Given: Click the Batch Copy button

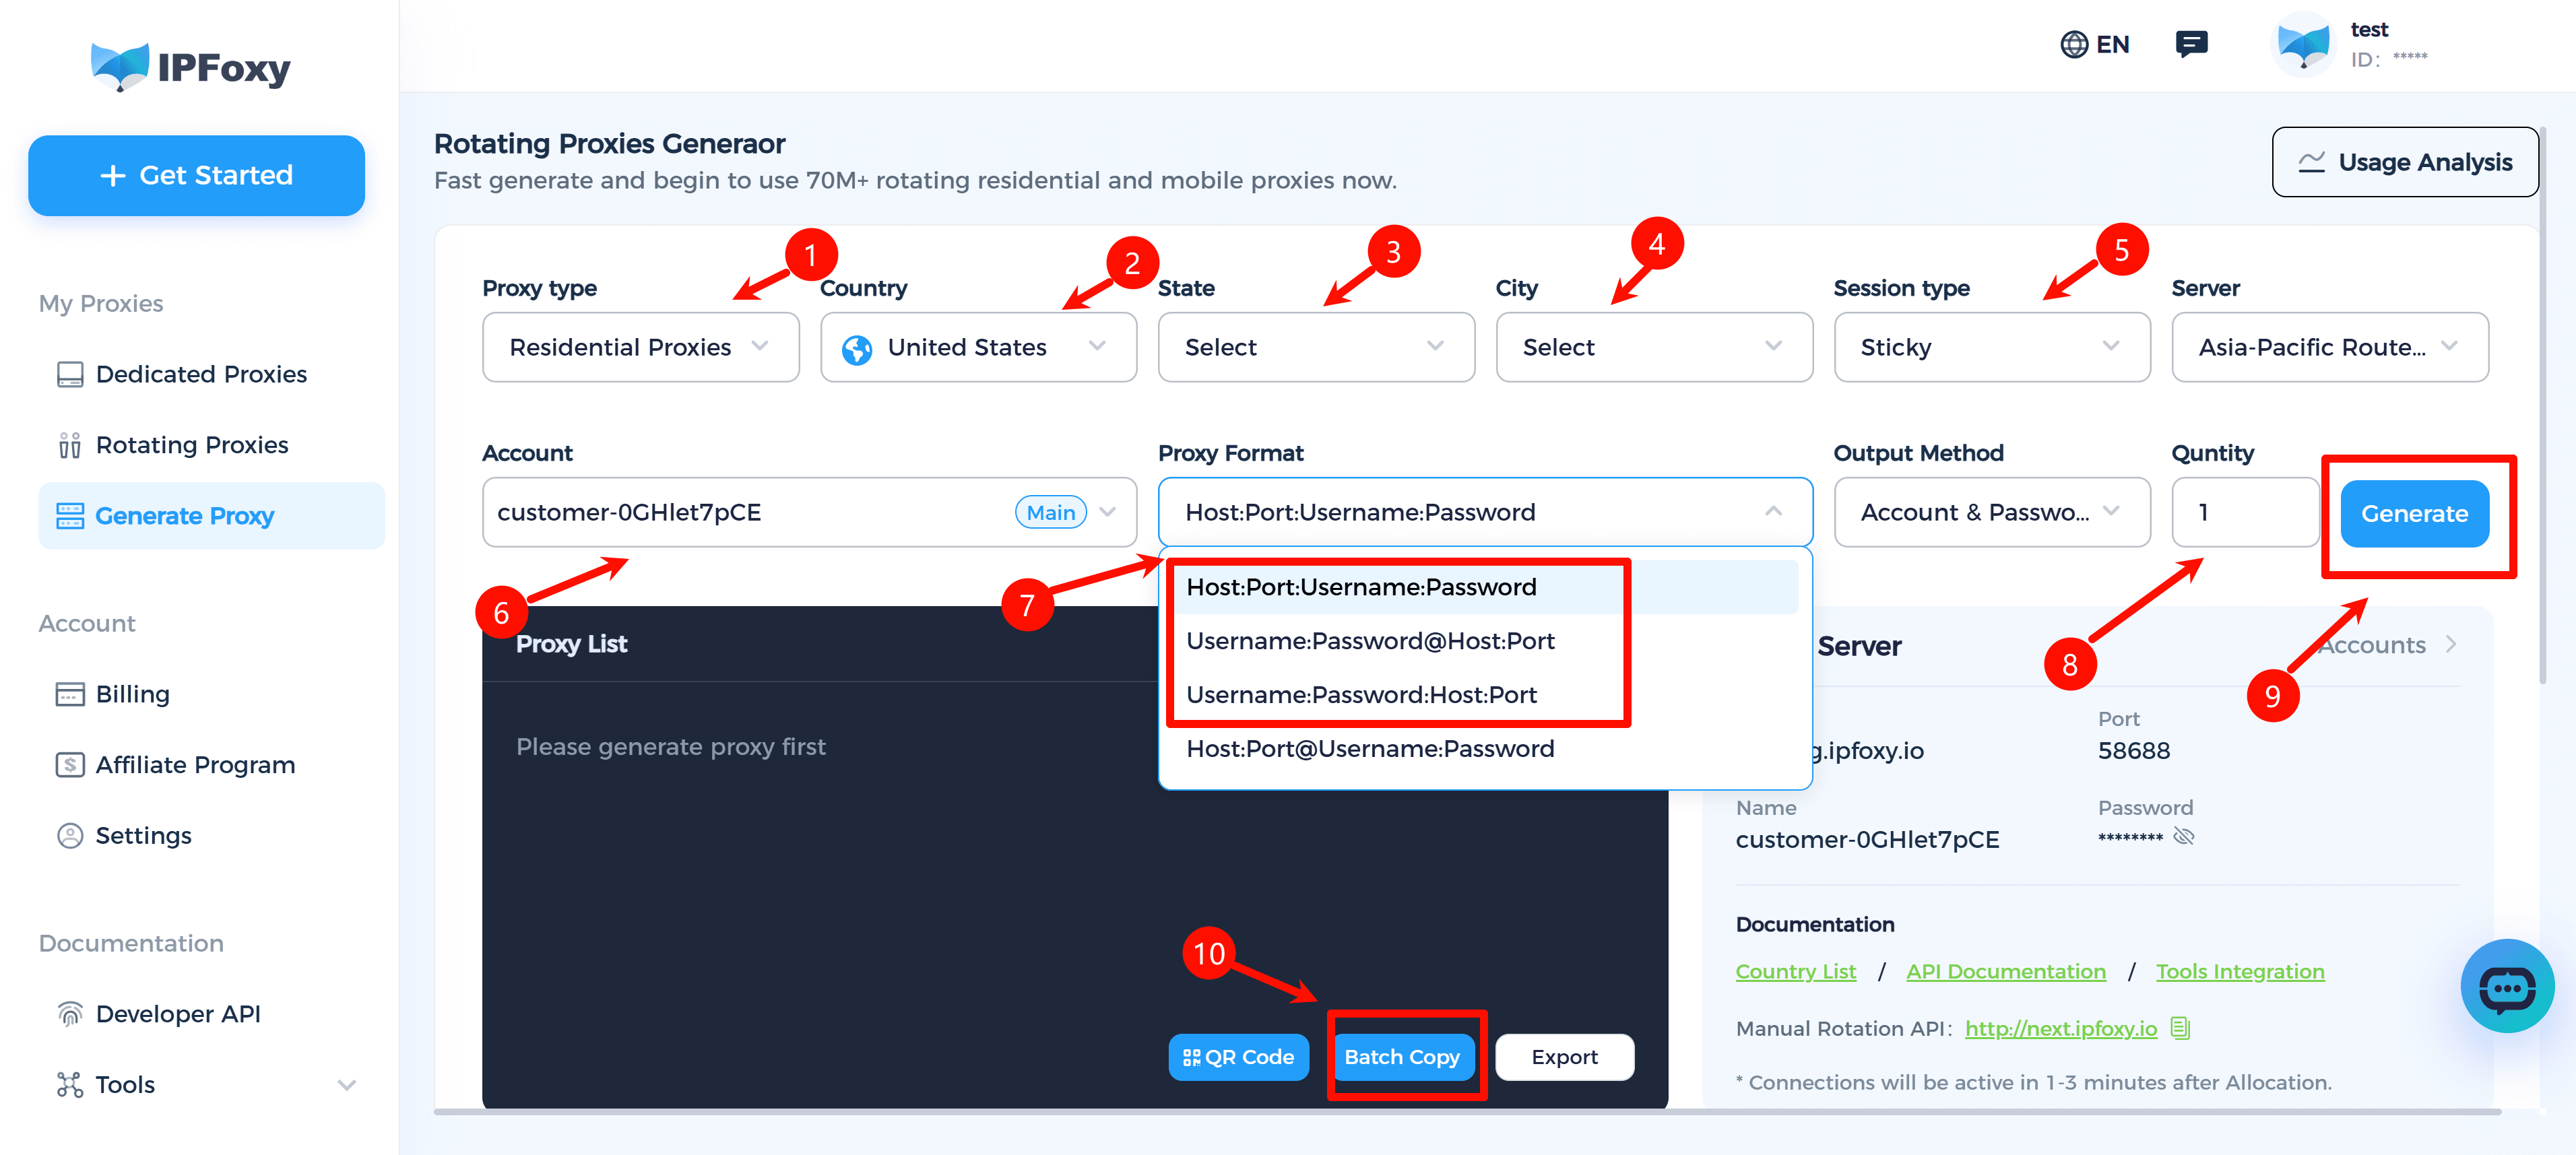Looking at the screenshot, I should 1402,1057.
